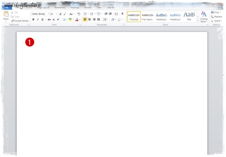
Task: Click the Strikethrough icon
Action: (x=49, y=19)
